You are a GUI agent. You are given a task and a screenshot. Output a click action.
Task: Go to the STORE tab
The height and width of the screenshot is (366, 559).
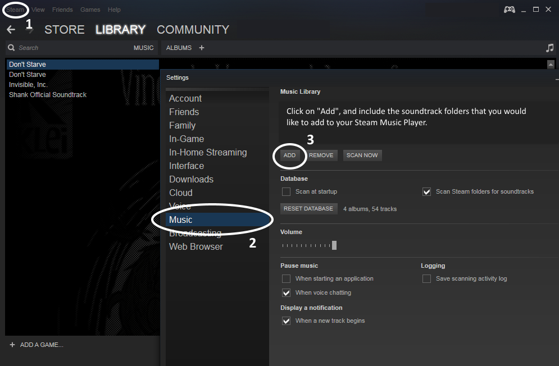(65, 30)
